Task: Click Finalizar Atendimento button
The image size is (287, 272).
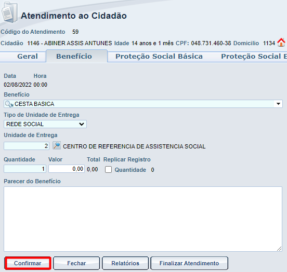Action: pyautogui.click(x=189, y=263)
